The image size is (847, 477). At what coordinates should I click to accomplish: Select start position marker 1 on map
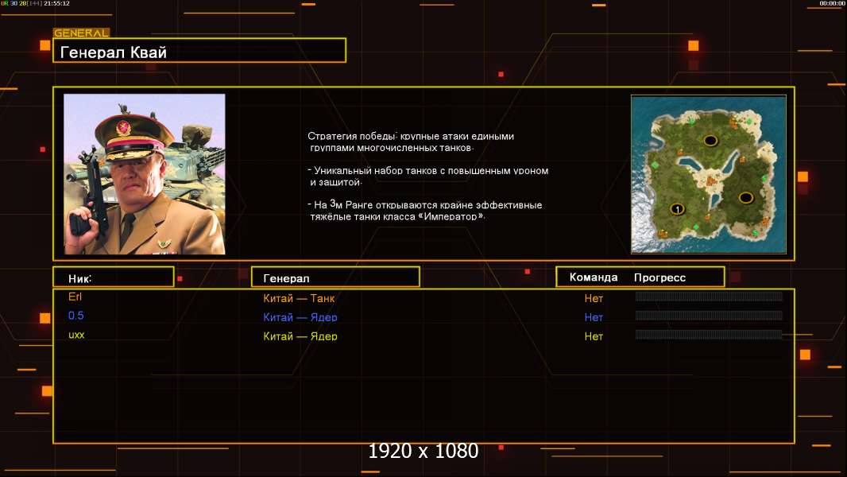coord(677,209)
